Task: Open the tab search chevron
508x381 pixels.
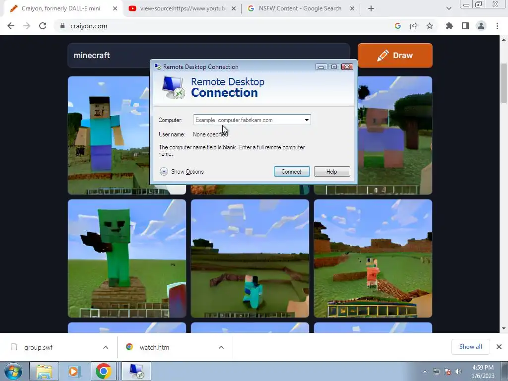Action: [x=448, y=9]
